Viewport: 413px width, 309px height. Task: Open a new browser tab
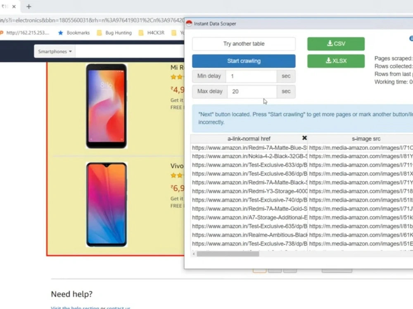click(x=29, y=7)
